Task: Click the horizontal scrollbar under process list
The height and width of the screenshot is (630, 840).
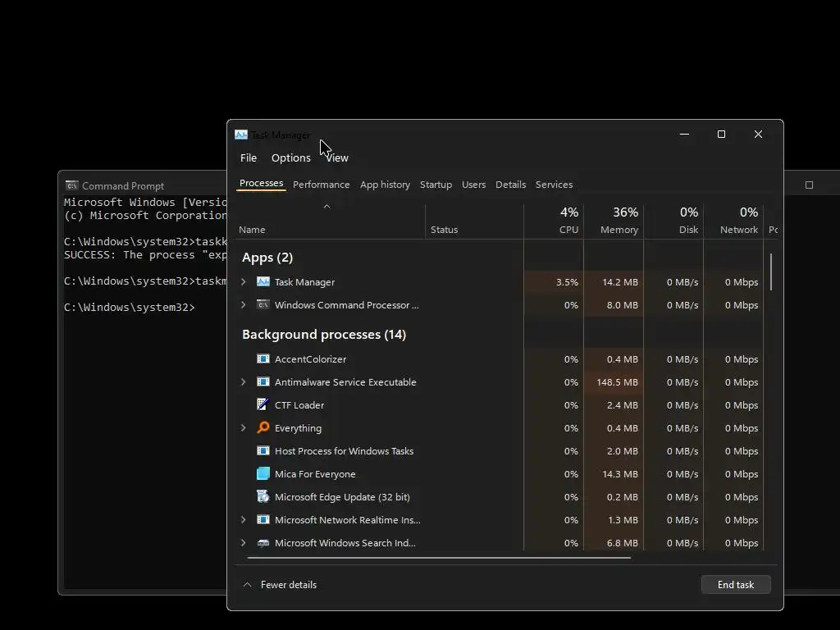Action: [x=440, y=558]
